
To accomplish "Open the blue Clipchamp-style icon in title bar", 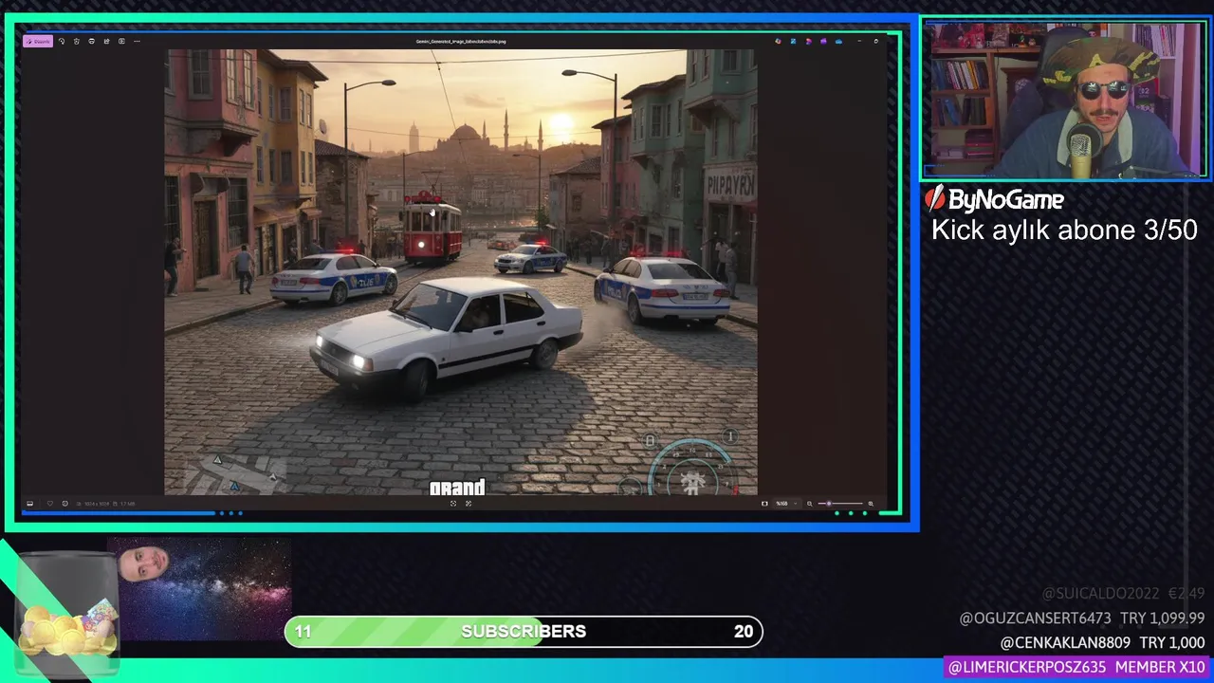I will [793, 41].
